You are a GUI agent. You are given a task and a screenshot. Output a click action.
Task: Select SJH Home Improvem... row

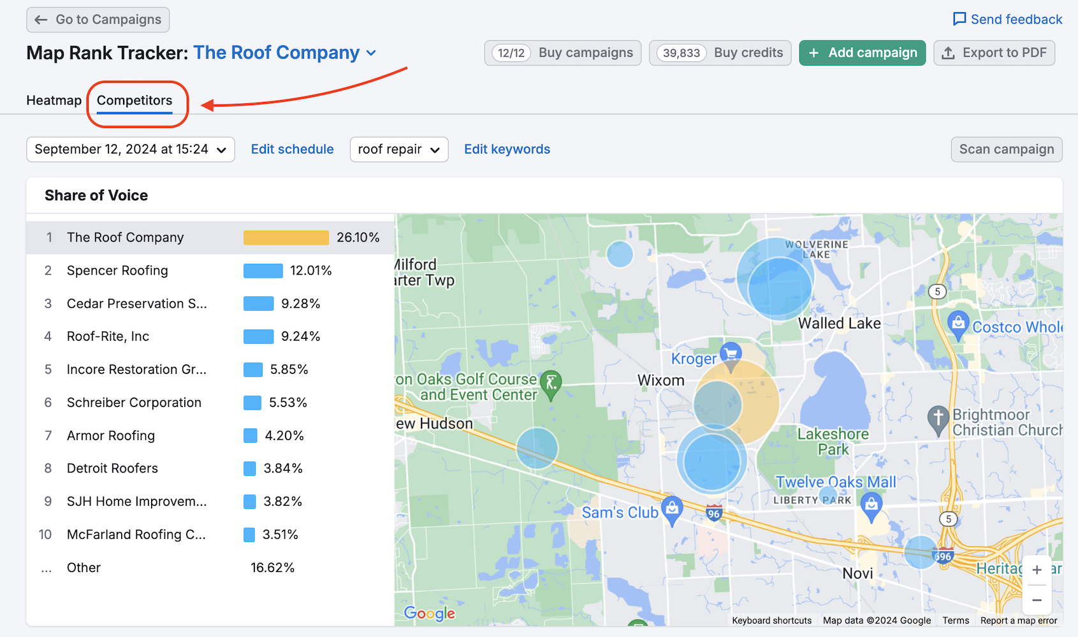click(210, 501)
